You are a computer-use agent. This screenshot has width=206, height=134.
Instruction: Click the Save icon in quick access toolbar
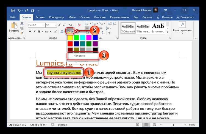point(13,10)
